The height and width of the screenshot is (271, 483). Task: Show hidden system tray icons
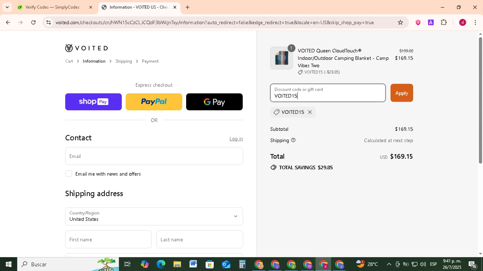click(389, 264)
